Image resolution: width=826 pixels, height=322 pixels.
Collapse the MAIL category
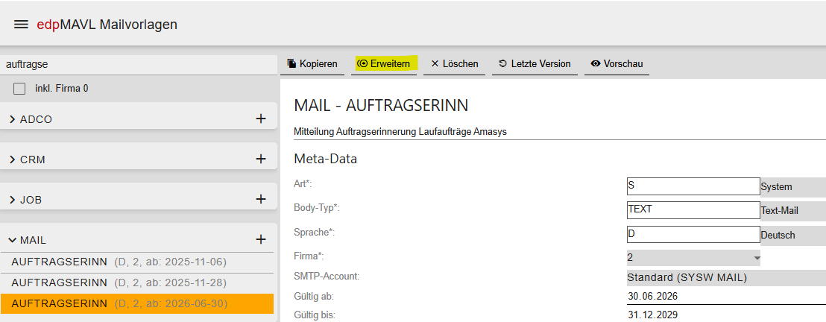pos(28,240)
